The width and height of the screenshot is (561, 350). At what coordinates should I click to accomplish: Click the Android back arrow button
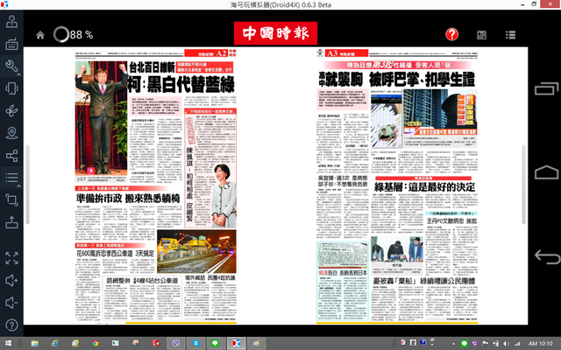coord(547,256)
